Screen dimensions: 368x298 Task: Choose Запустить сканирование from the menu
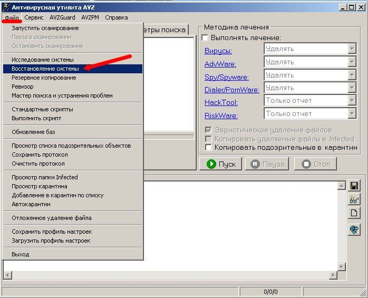[73, 28]
